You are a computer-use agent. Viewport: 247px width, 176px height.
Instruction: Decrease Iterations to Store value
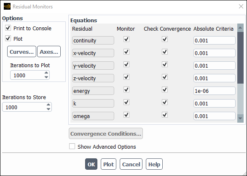point(48,109)
